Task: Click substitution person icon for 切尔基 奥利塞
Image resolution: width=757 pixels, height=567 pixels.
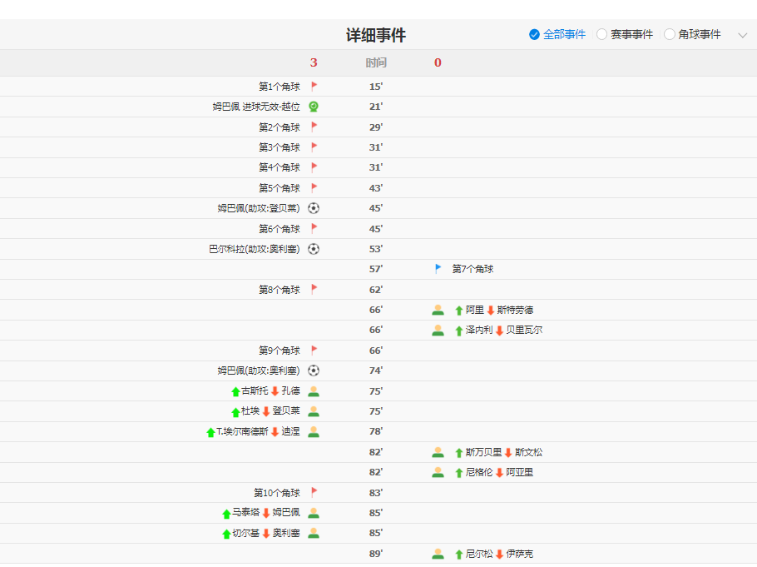Action: 314,533
